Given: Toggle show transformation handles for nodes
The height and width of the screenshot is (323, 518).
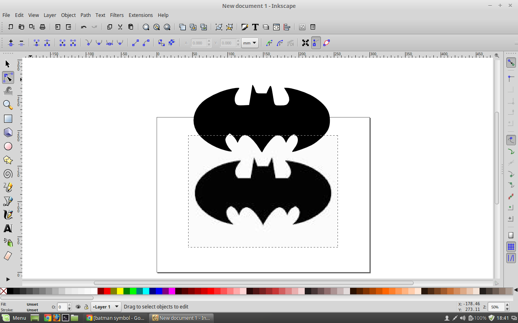Looking at the screenshot, I should tap(306, 42).
